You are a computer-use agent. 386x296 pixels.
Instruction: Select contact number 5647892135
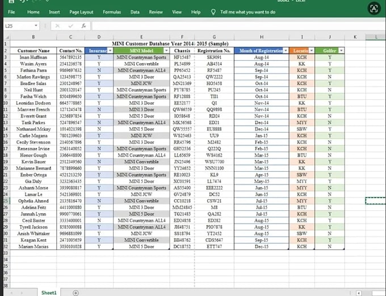[x=70, y=57]
